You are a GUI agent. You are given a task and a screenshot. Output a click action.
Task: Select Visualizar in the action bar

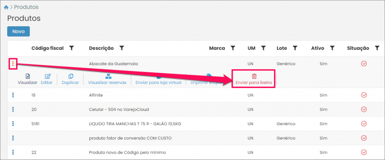(x=27, y=79)
